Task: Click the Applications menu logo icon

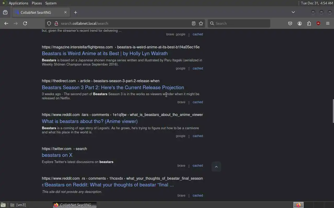Action: pyautogui.click(x=5, y=3)
